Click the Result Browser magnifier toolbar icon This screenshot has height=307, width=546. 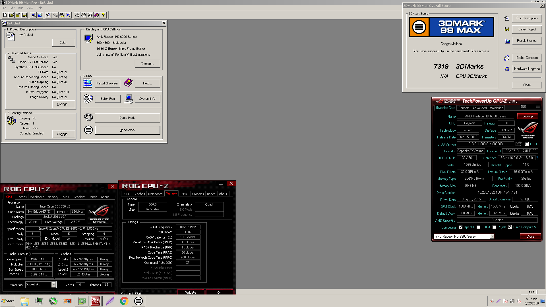40,15
